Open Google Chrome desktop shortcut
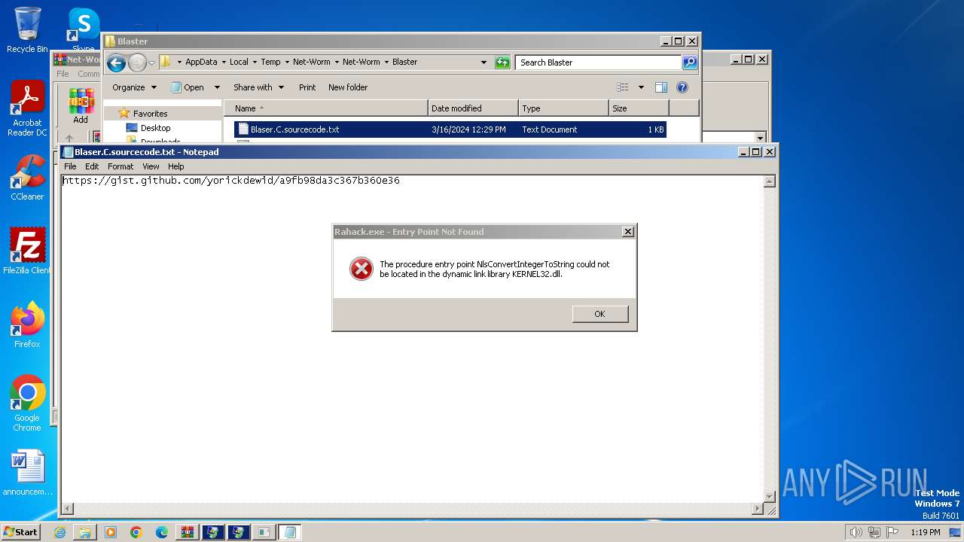Screen dimensions: 964x542 coord(27,403)
